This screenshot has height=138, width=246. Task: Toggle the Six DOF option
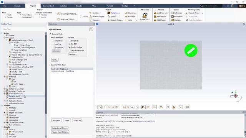[70, 44]
